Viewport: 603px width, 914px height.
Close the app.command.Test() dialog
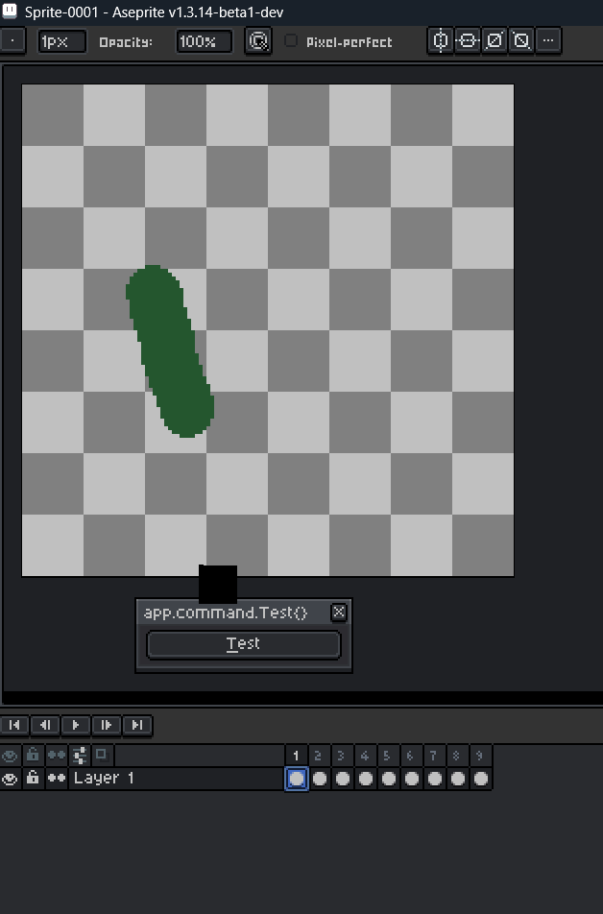[x=338, y=613]
